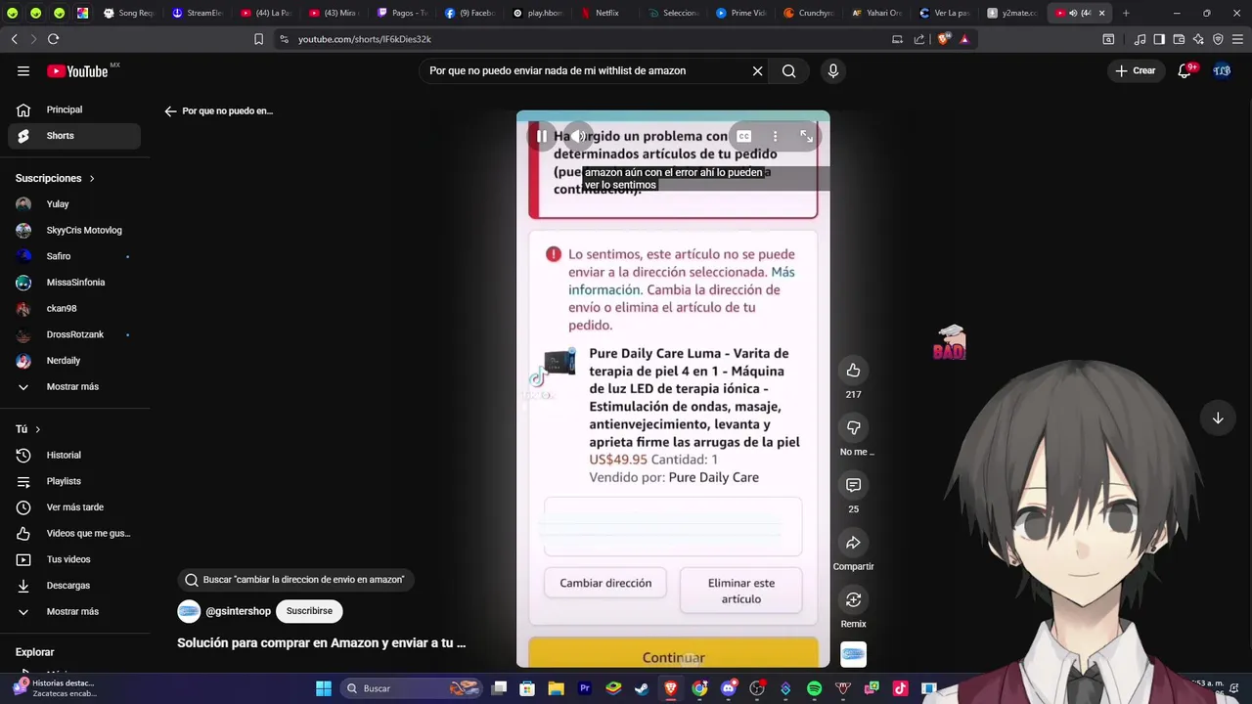Go to the next Short with the down arrow
This screenshot has height=704, width=1252.
[1218, 418]
